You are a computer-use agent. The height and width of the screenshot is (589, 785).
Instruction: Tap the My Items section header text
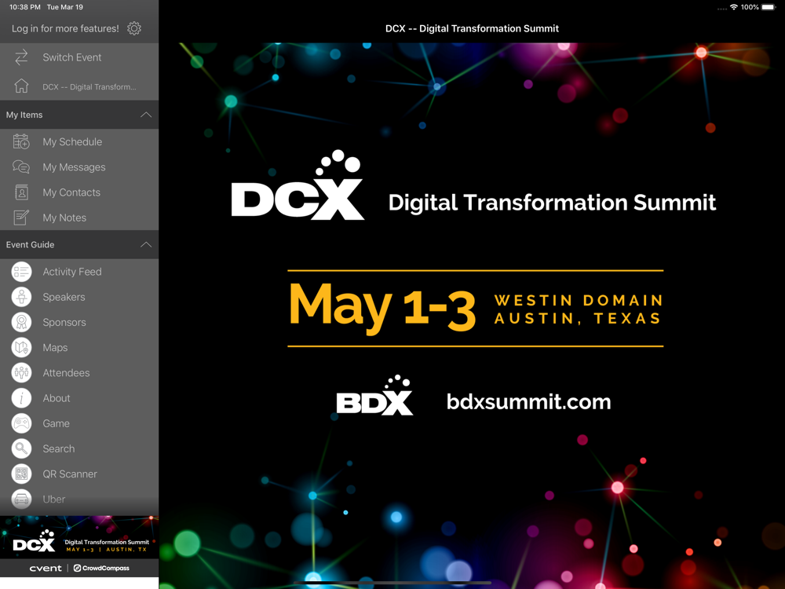coord(24,115)
